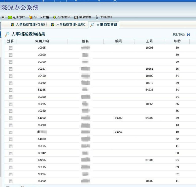Open 公共文件柜 menu item
The image size is (196, 187).
[42, 17]
